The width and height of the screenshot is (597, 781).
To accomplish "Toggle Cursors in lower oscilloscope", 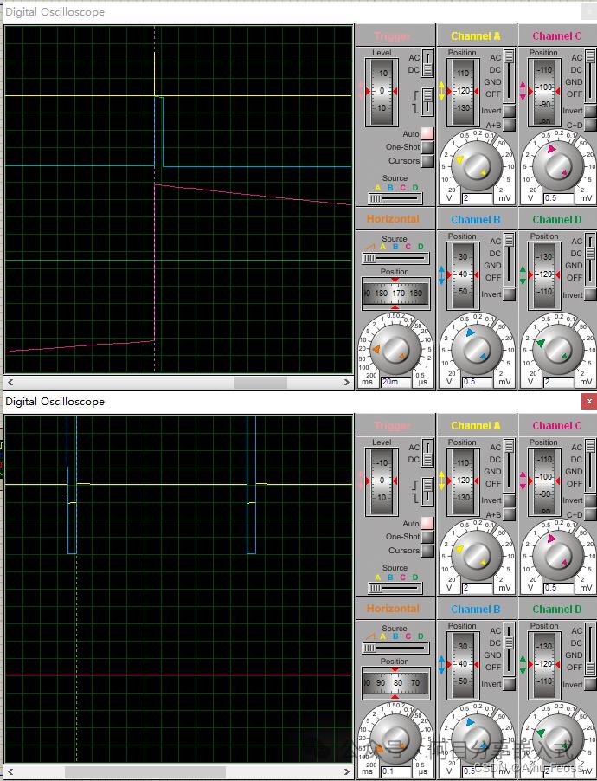I will [x=427, y=551].
